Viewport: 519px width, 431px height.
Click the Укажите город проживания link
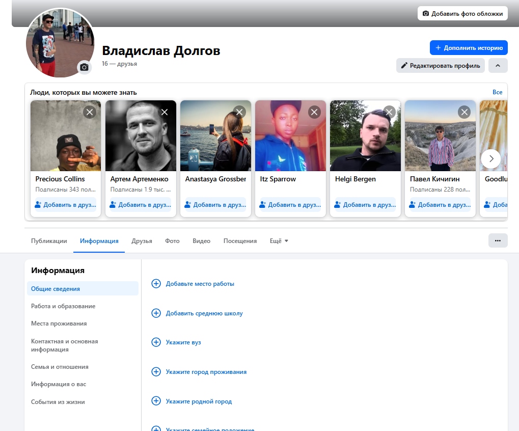206,372
